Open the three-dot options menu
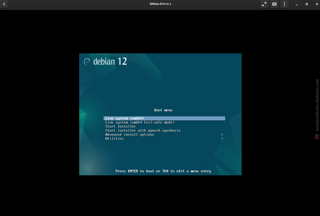 coord(284,4)
